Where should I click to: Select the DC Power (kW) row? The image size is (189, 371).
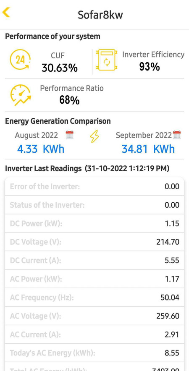[94, 223]
